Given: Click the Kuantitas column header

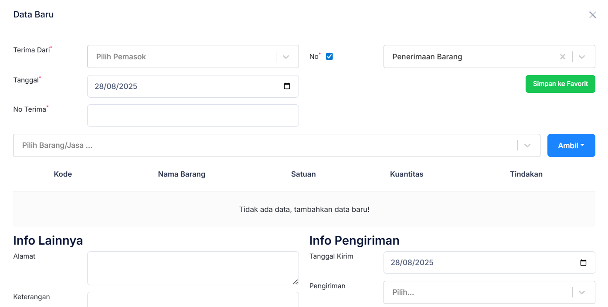Looking at the screenshot, I should [407, 174].
